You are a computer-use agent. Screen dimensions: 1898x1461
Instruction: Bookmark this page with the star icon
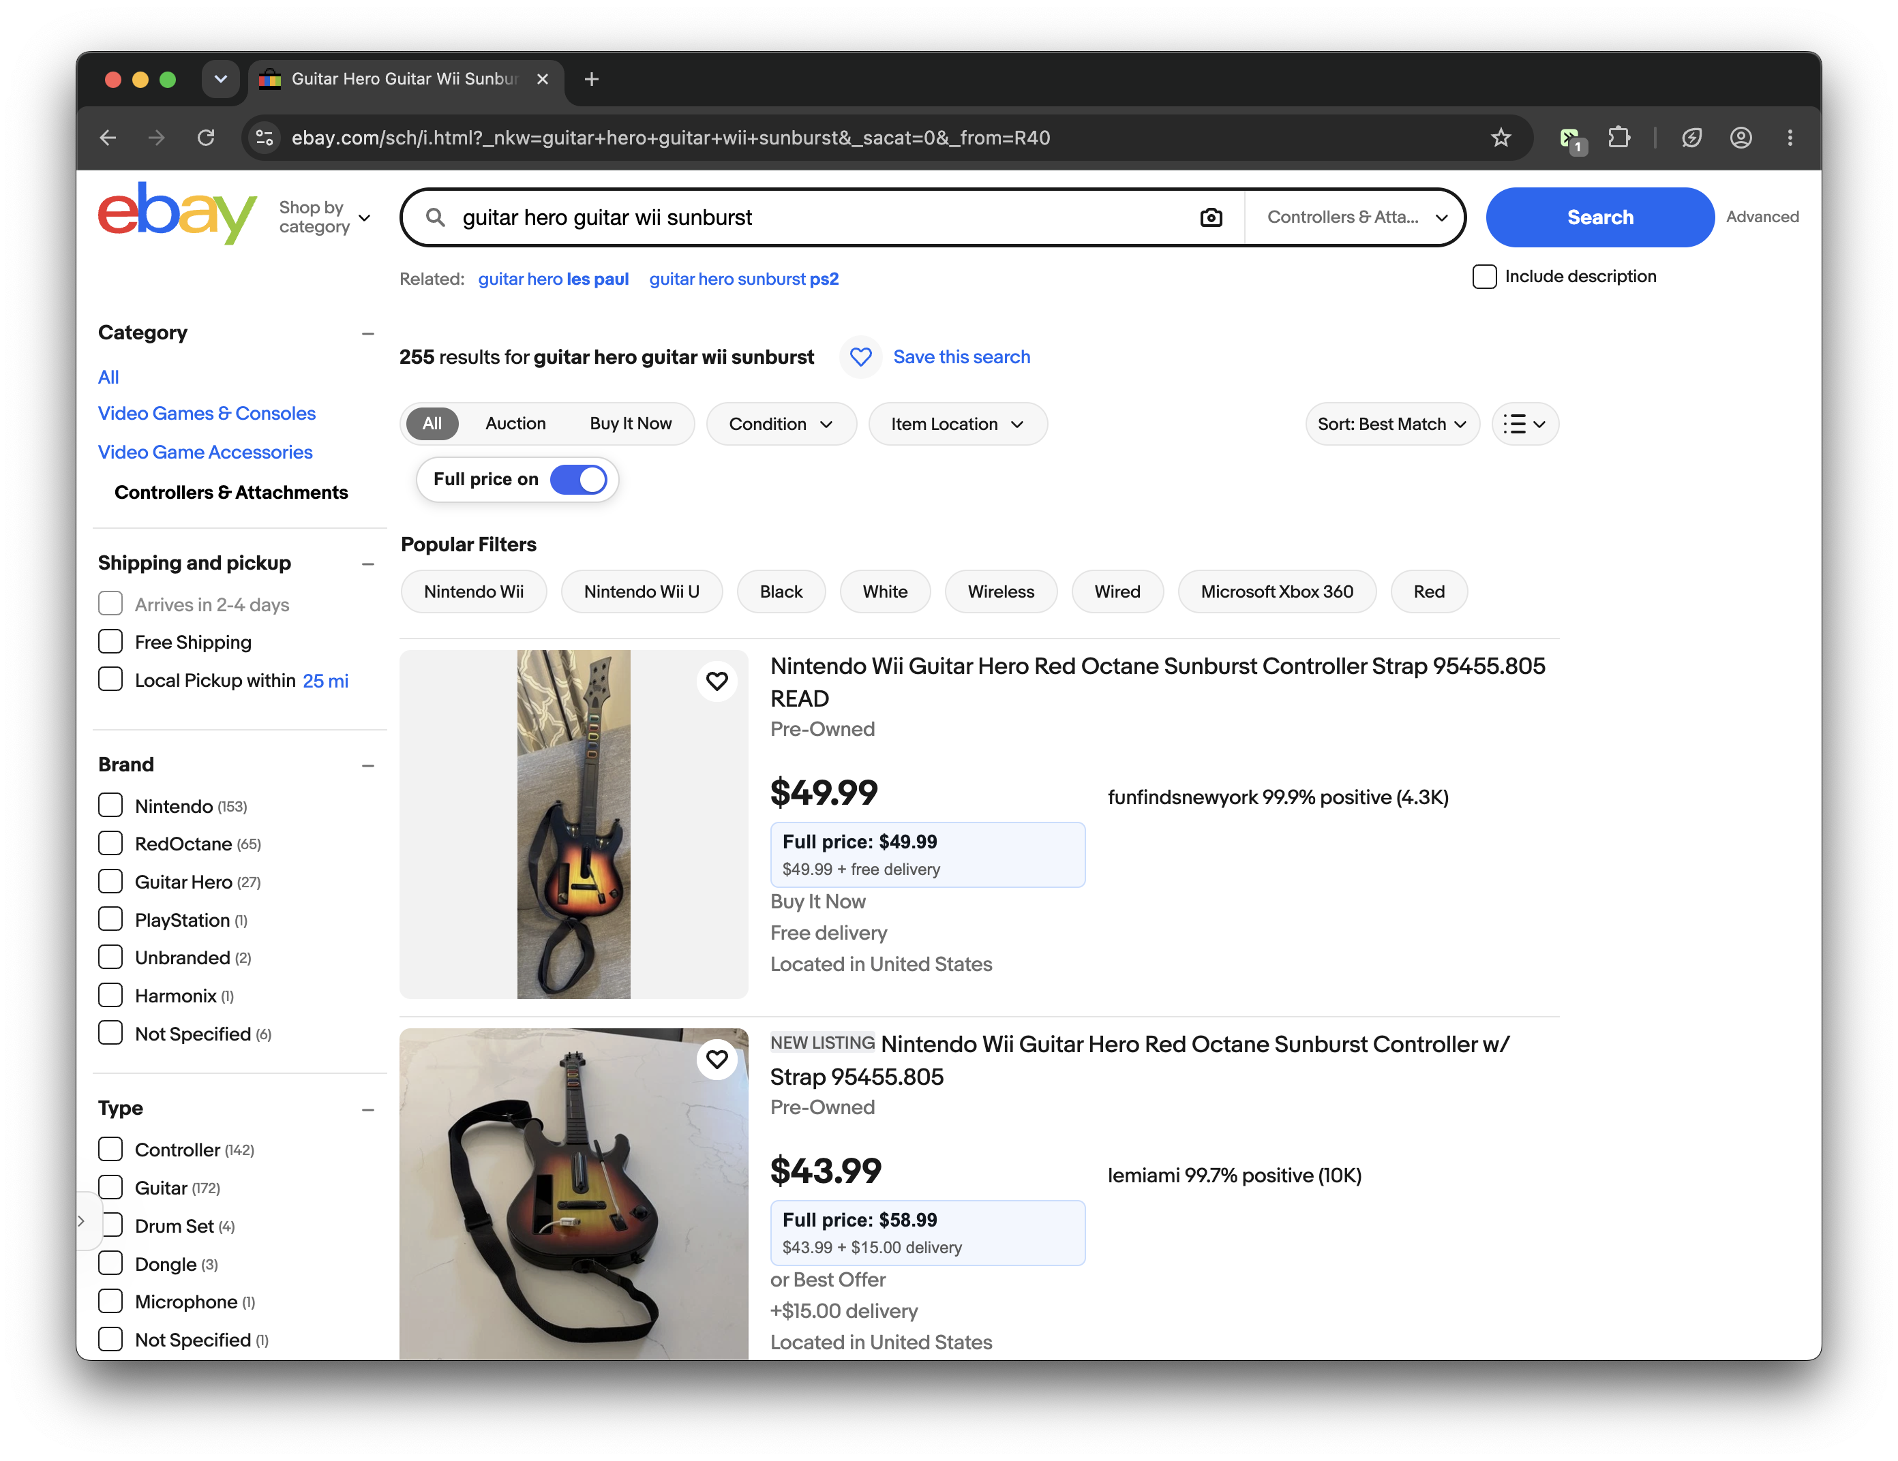tap(1501, 137)
